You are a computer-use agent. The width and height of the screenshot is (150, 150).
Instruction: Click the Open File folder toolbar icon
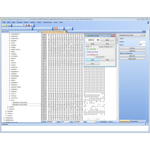[x=6, y=25]
